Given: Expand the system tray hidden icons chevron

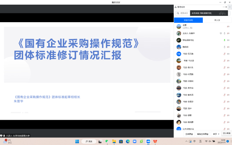Looking at the screenshot, I should pos(186,141).
